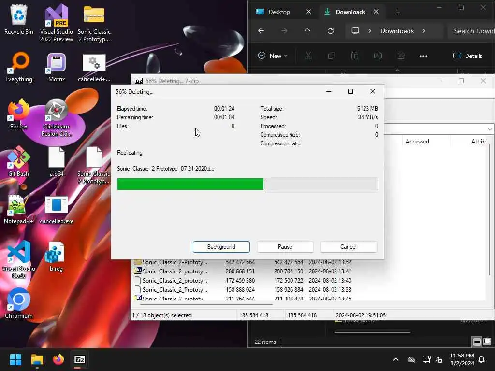Open the network tray icon
495x371 pixels.
click(x=426, y=359)
